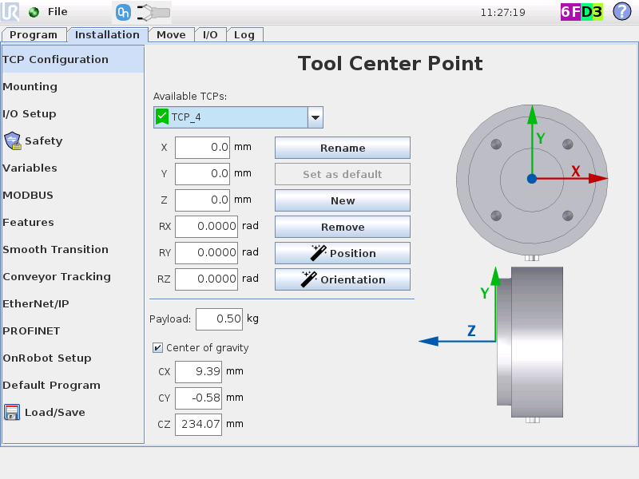Image resolution: width=639 pixels, height=479 pixels.
Task: Click the Safety shield icon
Action: [12, 141]
